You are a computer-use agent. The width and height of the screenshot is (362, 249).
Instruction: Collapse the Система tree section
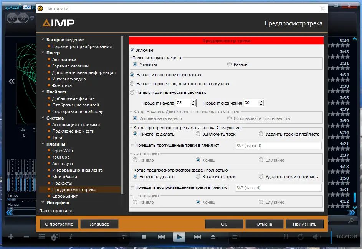pos(43,118)
